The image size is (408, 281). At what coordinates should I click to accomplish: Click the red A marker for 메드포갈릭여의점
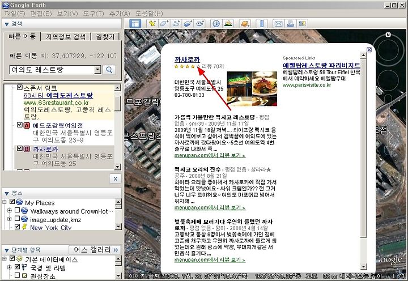(x=27, y=125)
